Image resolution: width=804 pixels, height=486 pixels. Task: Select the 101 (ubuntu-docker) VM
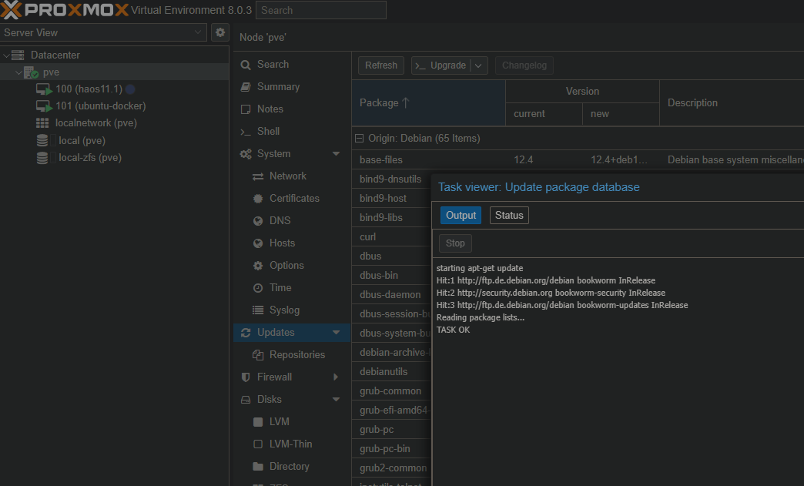(100, 106)
